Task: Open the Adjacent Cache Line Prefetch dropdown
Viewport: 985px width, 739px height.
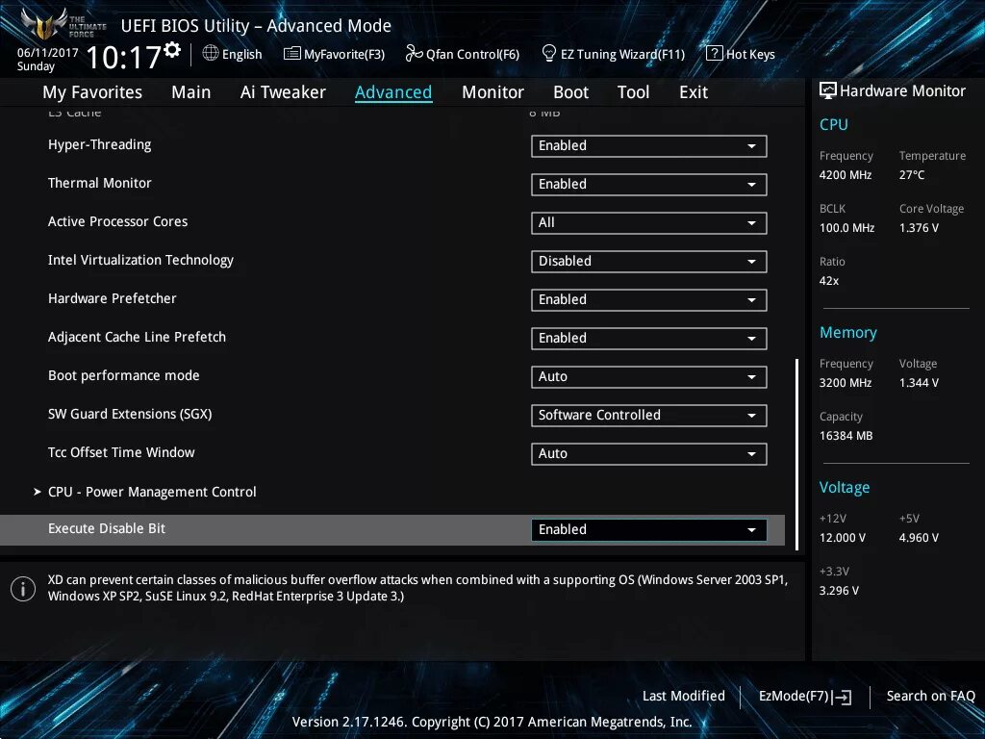Action: [648, 338]
